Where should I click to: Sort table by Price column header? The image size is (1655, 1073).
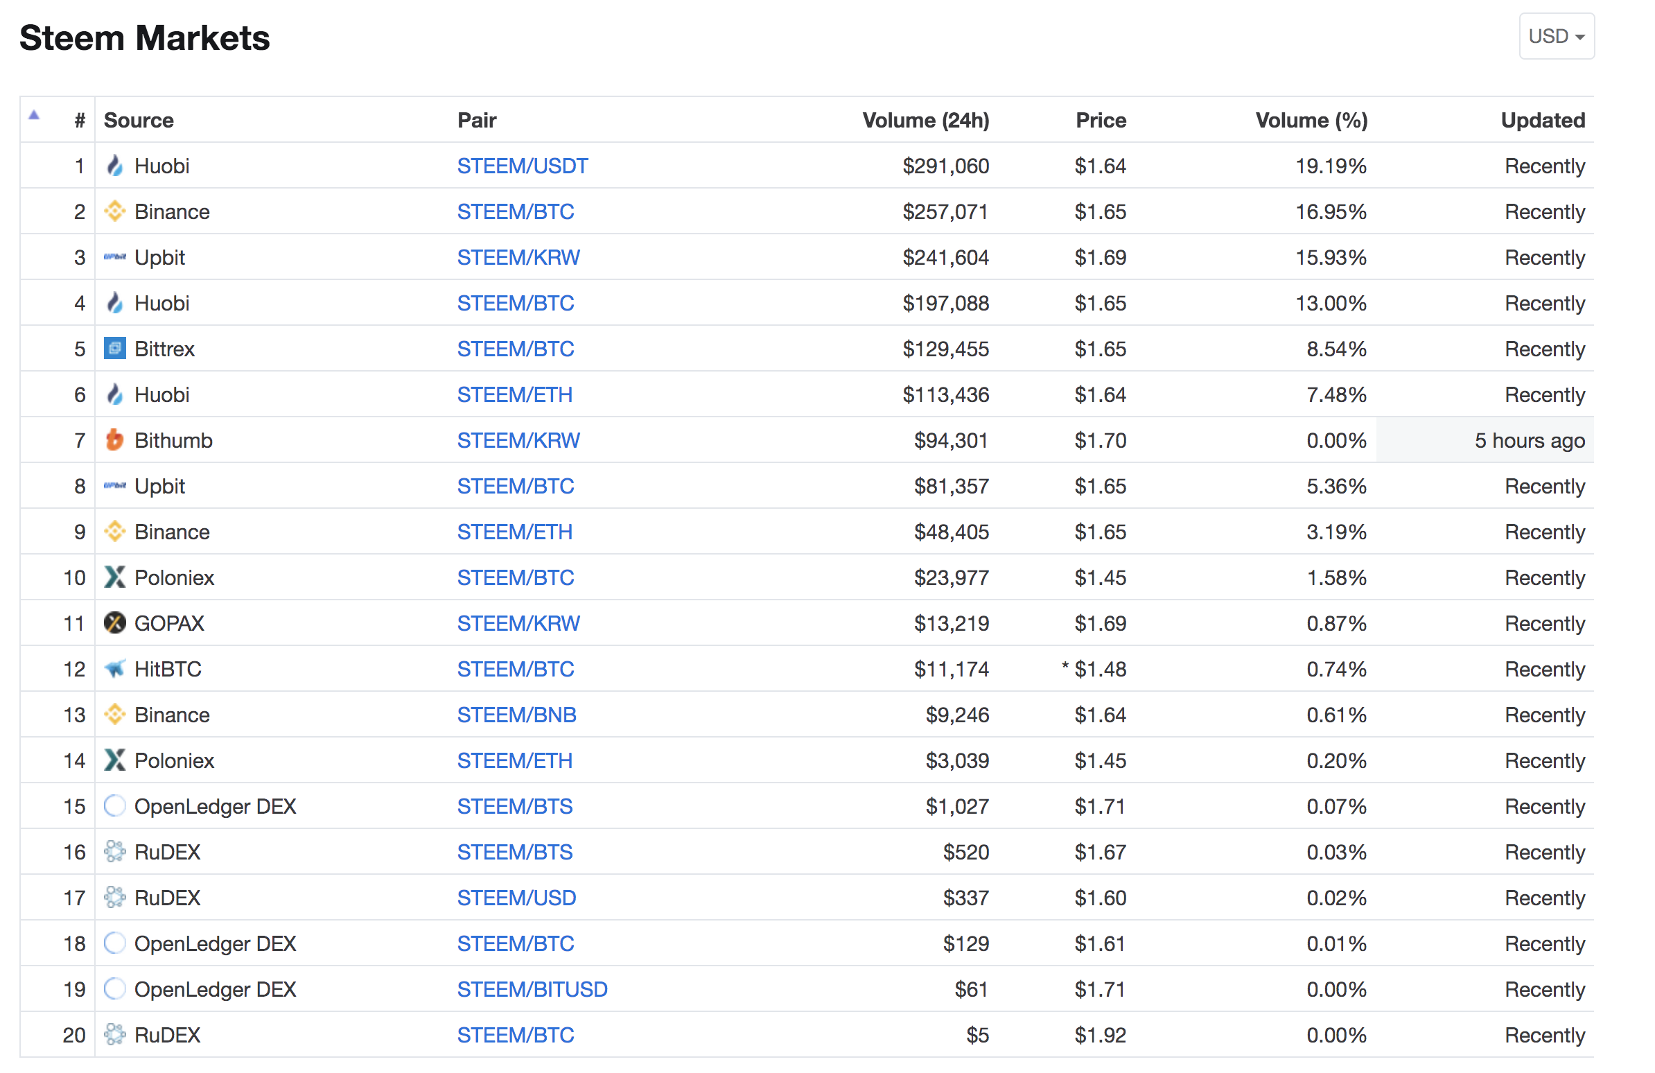click(1101, 121)
